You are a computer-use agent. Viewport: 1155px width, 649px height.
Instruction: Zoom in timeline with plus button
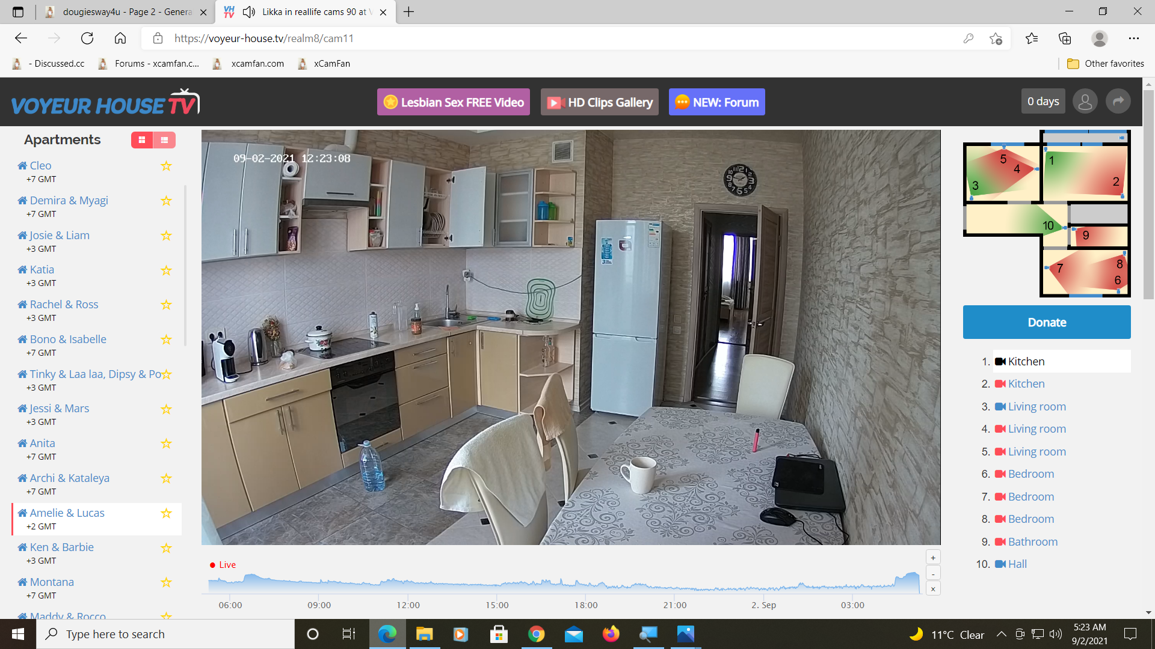tap(933, 558)
